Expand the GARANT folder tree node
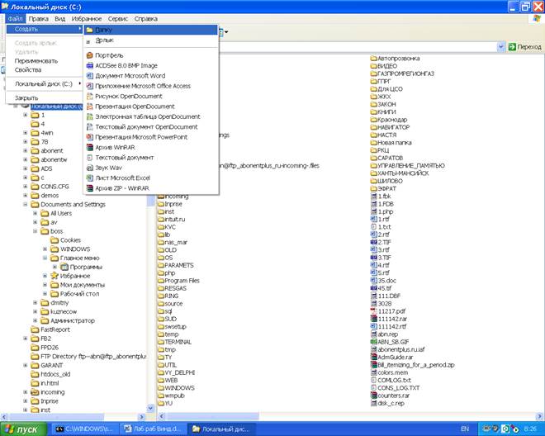The height and width of the screenshot is (436, 545). pyautogui.click(x=26, y=365)
